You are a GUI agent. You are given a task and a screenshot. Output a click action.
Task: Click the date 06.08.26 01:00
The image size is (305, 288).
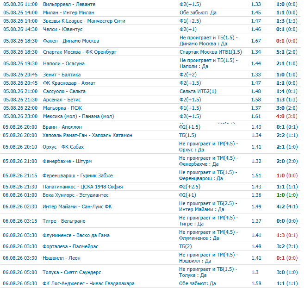point(20,195)
